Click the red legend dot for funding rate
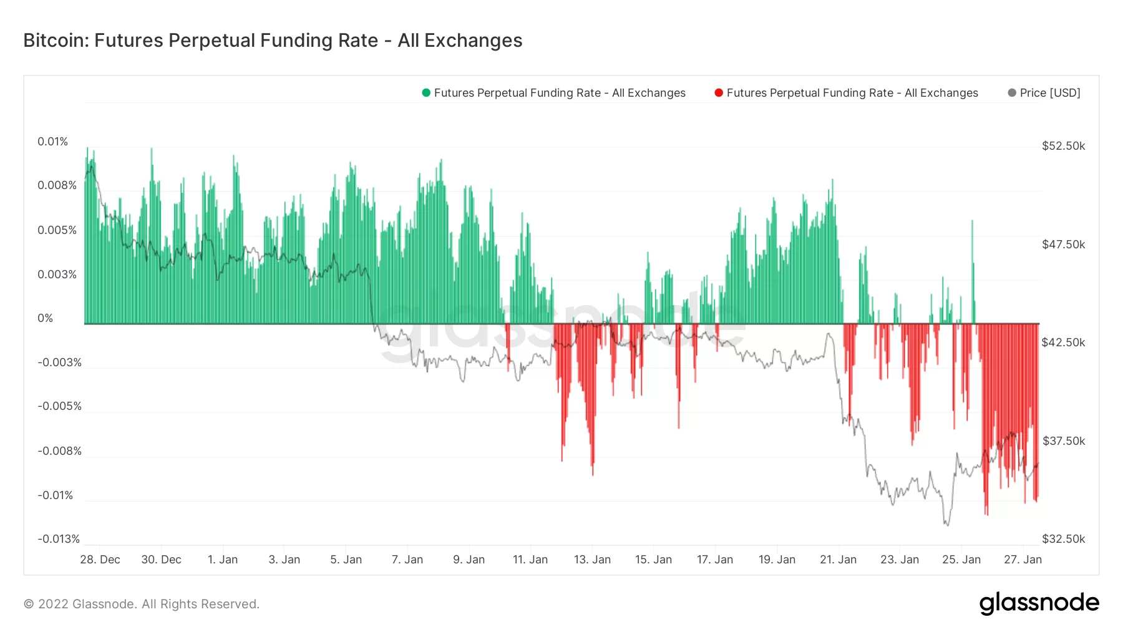 coord(719,93)
